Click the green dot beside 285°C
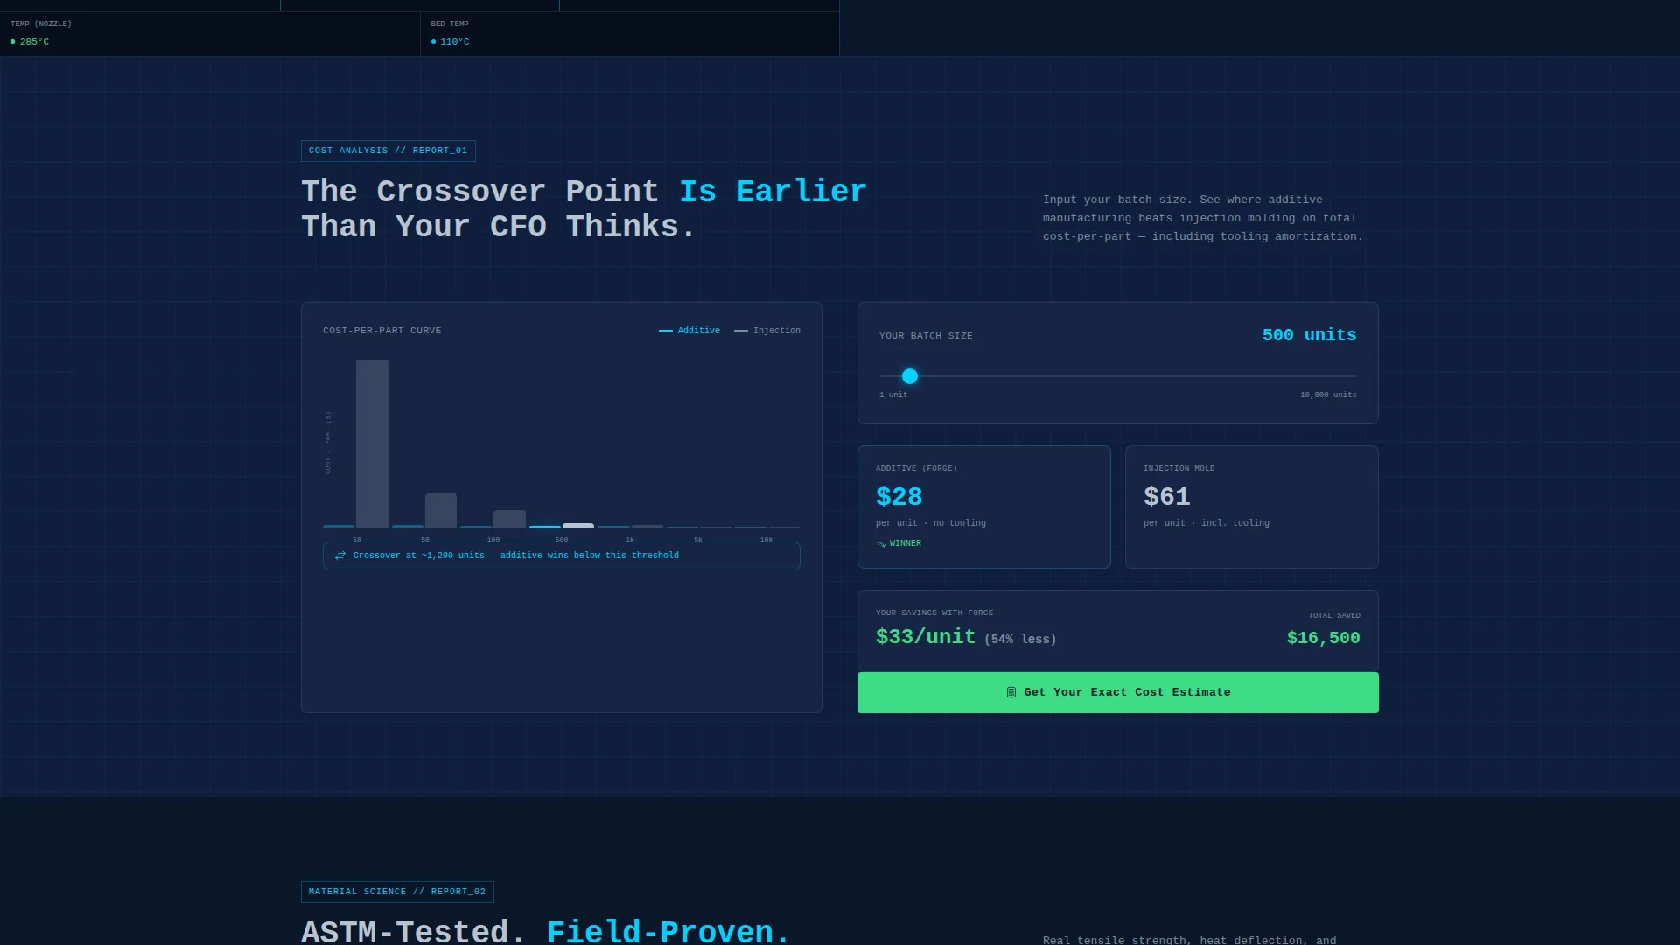 [x=13, y=42]
